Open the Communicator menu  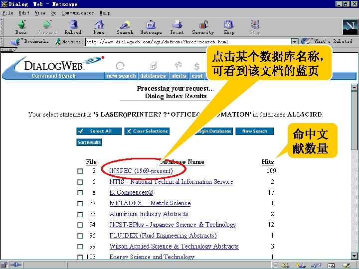(78, 13)
